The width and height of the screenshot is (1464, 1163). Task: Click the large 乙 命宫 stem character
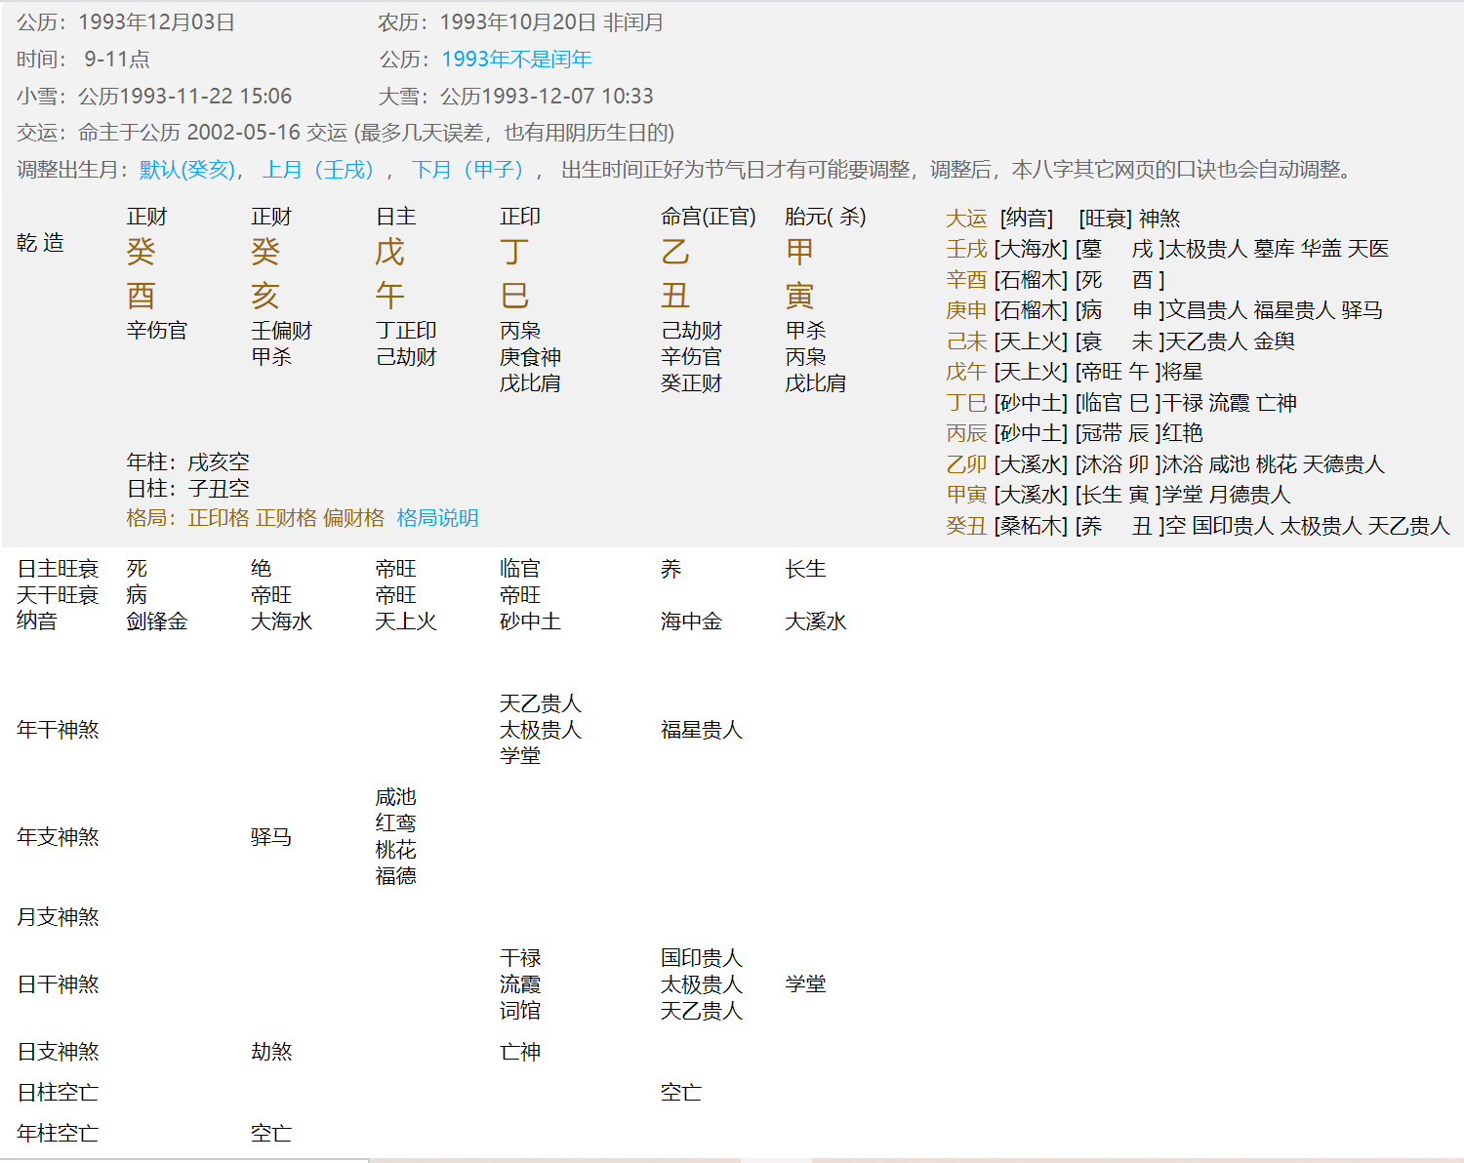[x=675, y=252]
